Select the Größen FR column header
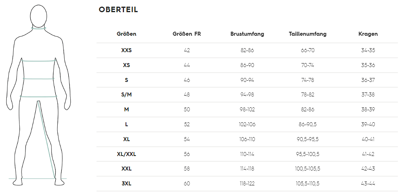The width and height of the screenshot is (401, 194). [x=187, y=34]
